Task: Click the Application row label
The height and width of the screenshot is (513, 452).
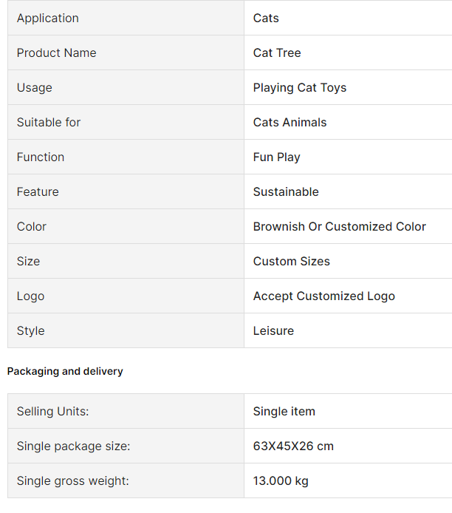Action: [x=47, y=18]
